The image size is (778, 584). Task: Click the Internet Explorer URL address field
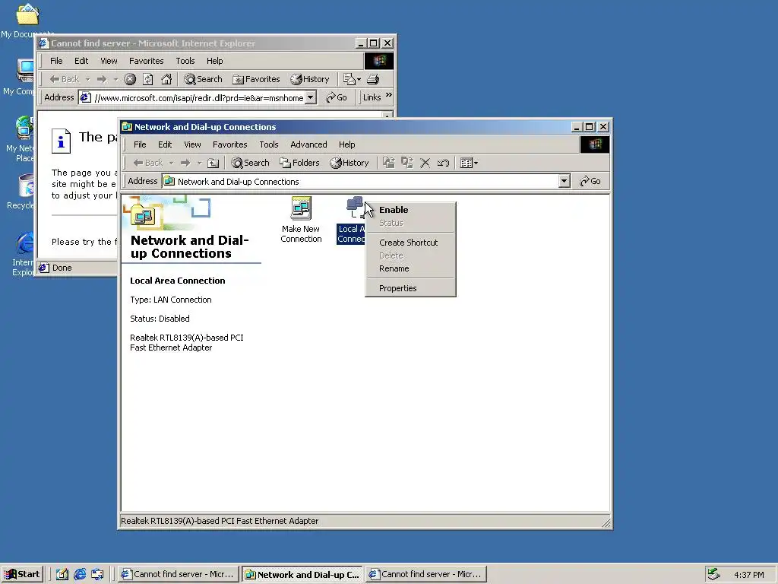click(x=198, y=98)
